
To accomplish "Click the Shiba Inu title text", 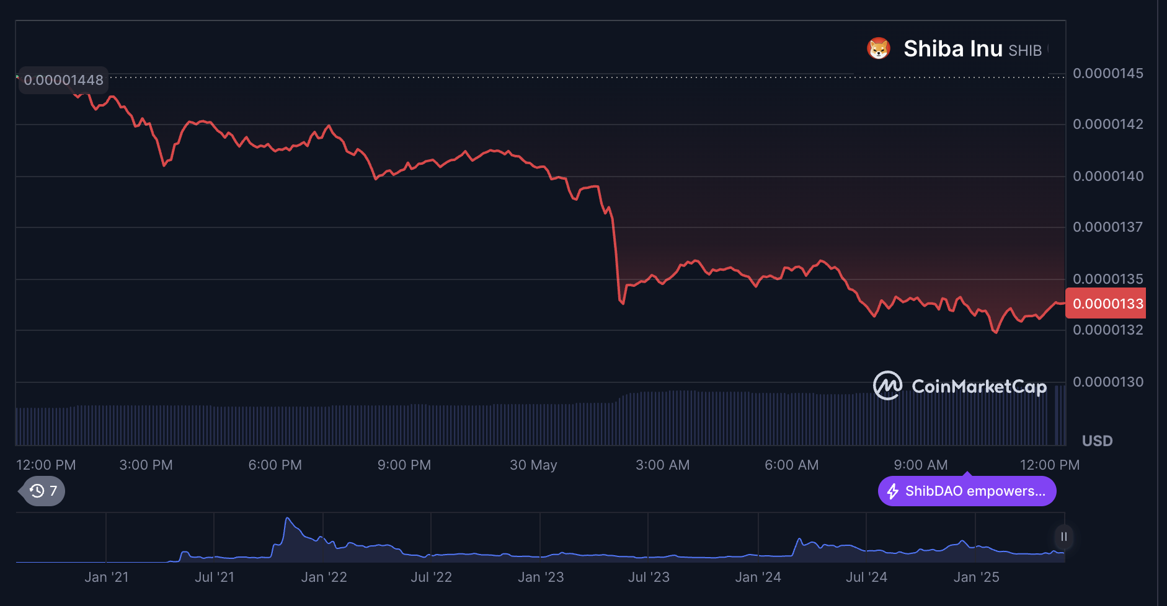I will coord(952,49).
